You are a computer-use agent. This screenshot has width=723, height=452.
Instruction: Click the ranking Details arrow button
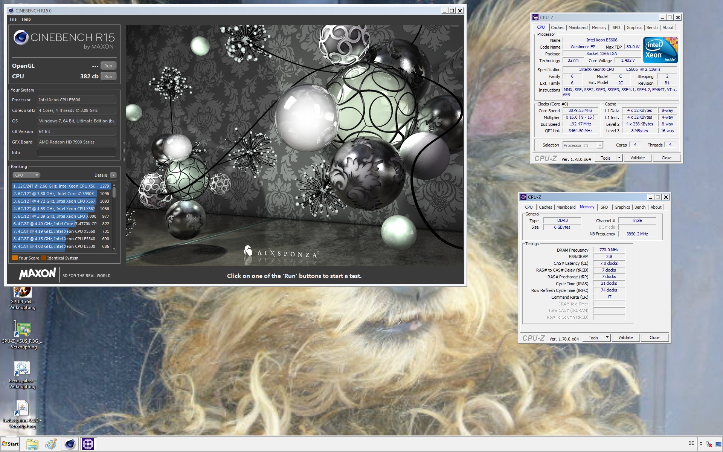coord(113,175)
